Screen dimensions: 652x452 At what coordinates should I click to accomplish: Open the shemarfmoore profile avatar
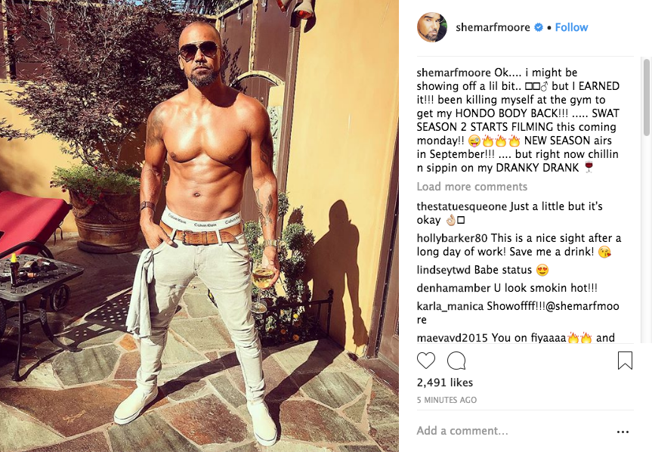pos(432,27)
